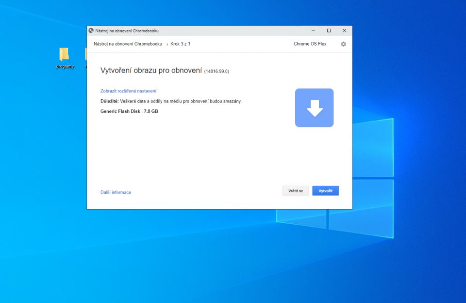Open Zobrazit rozšířená nastavení link

pos(128,91)
